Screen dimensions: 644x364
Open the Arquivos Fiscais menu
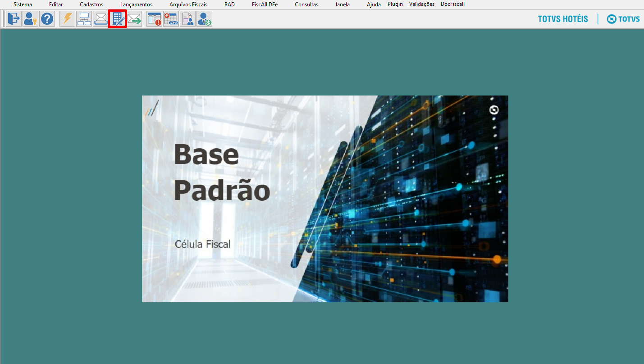188,5
